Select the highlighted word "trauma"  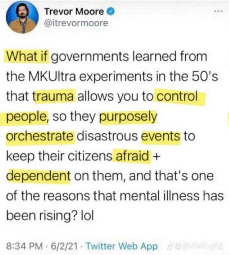coord(54,96)
